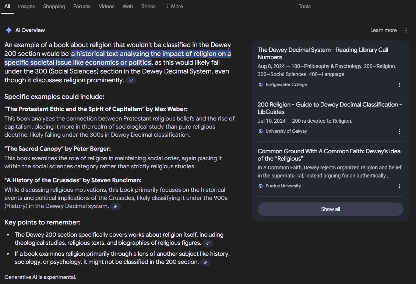Click the link icon after the Crusades paragraph
Image resolution: width=416 pixels, height=284 pixels.
coord(116,206)
